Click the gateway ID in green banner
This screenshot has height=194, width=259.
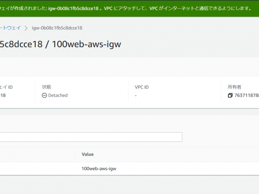pyautogui.click(x=73, y=9)
